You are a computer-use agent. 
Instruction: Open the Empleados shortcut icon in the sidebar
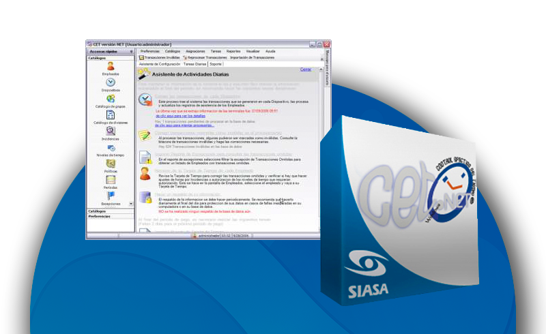click(x=111, y=66)
